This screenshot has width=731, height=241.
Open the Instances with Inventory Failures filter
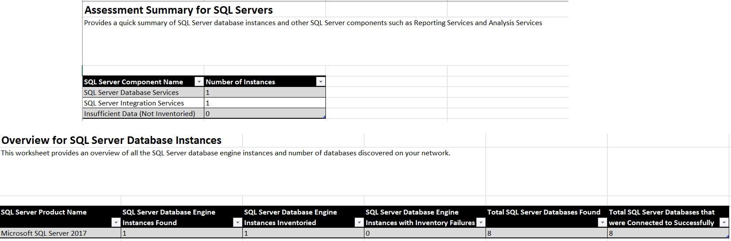tap(481, 222)
